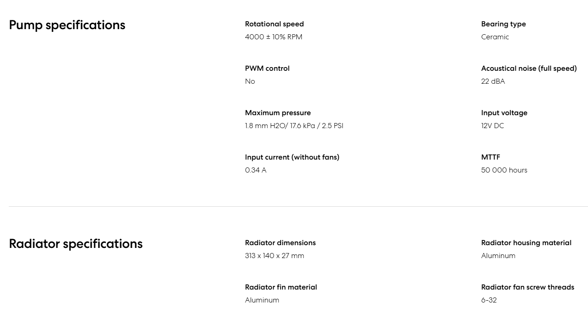588x321 pixels.
Task: Click the Radiator fan screw threads label
Action: 527,287
